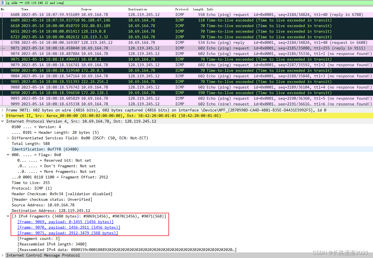Open the Frame: 9071 payload 2912-3479 link
The width and height of the screenshot is (373, 258).
pyautogui.click(x=67, y=233)
